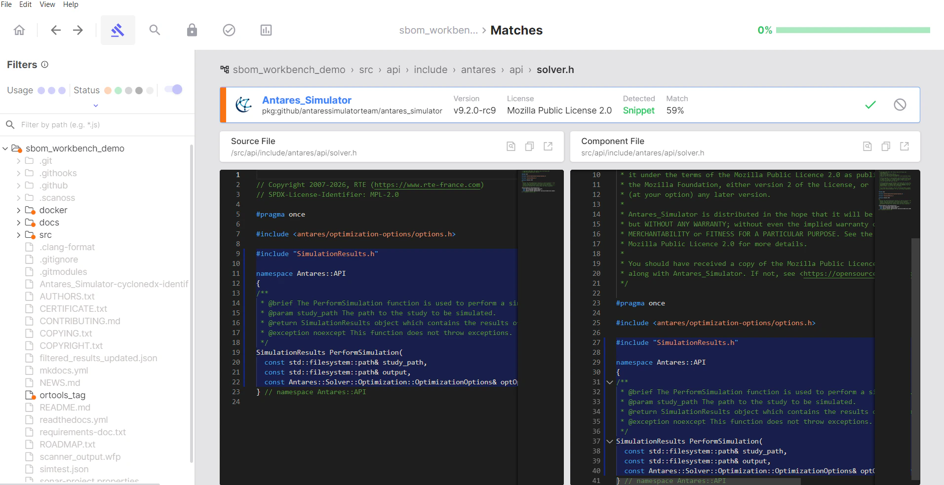
Task: Select the Detected matches gavel icon
Action: coord(118,30)
